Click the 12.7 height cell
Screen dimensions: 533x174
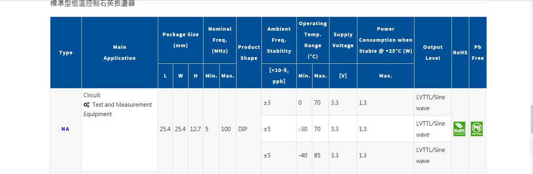(195, 129)
